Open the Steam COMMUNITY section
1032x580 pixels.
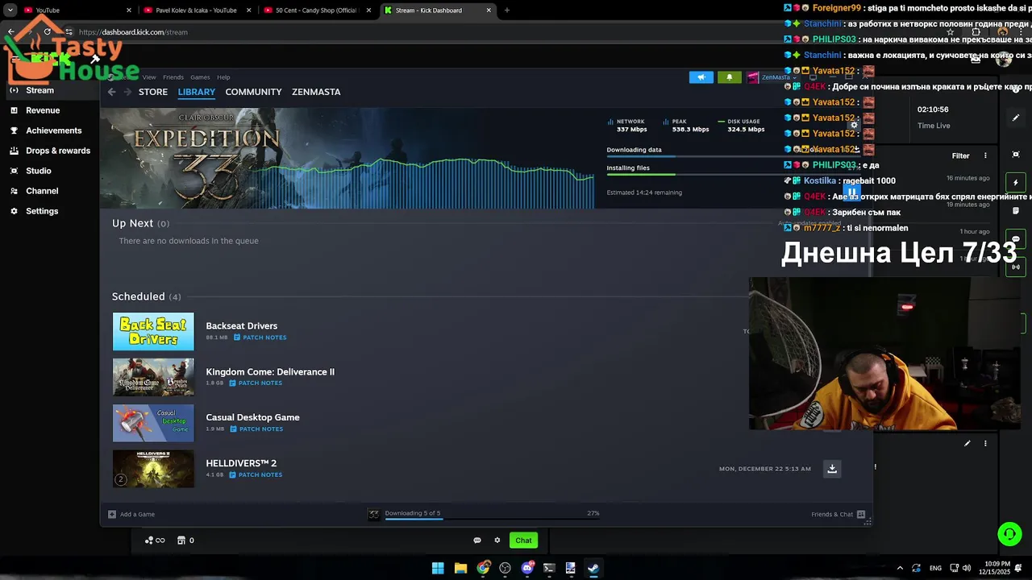click(253, 92)
